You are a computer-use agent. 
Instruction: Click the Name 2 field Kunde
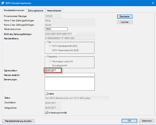coord(70,25)
